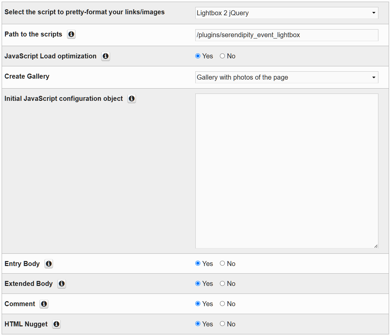This screenshot has height=335, width=390.
Task: Select Yes for HTML Nugget
Action: coord(197,324)
